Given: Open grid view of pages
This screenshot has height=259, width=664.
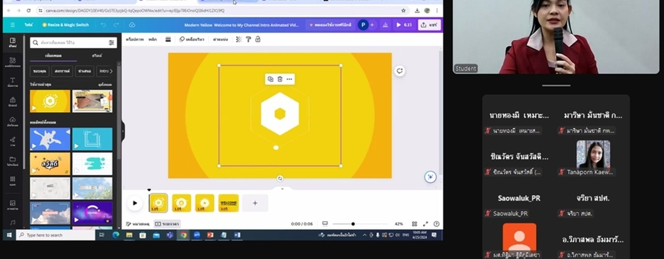Looking at the screenshot, I should click(x=414, y=224).
